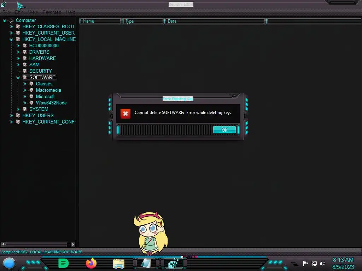Switch to the Registry Editor taskbar button
Viewport: 362px width, 271px height.
click(174, 263)
